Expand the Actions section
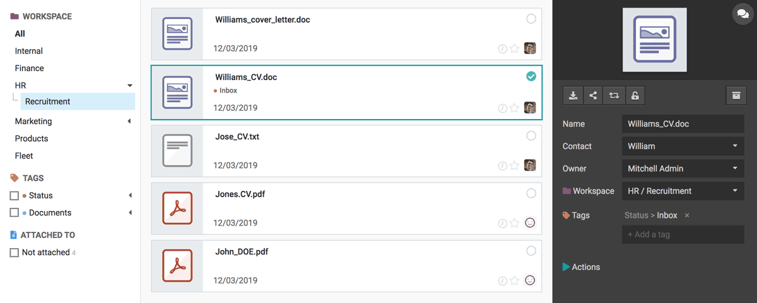The width and height of the screenshot is (757, 303). [x=581, y=267]
